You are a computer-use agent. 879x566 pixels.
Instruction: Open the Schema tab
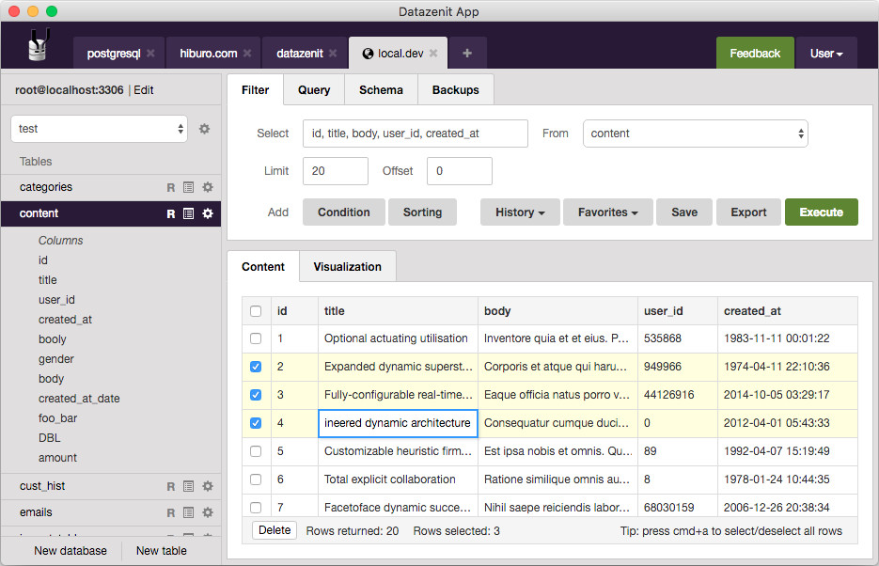[381, 89]
